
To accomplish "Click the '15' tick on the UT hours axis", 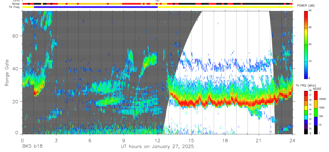I will tap(191, 140).
